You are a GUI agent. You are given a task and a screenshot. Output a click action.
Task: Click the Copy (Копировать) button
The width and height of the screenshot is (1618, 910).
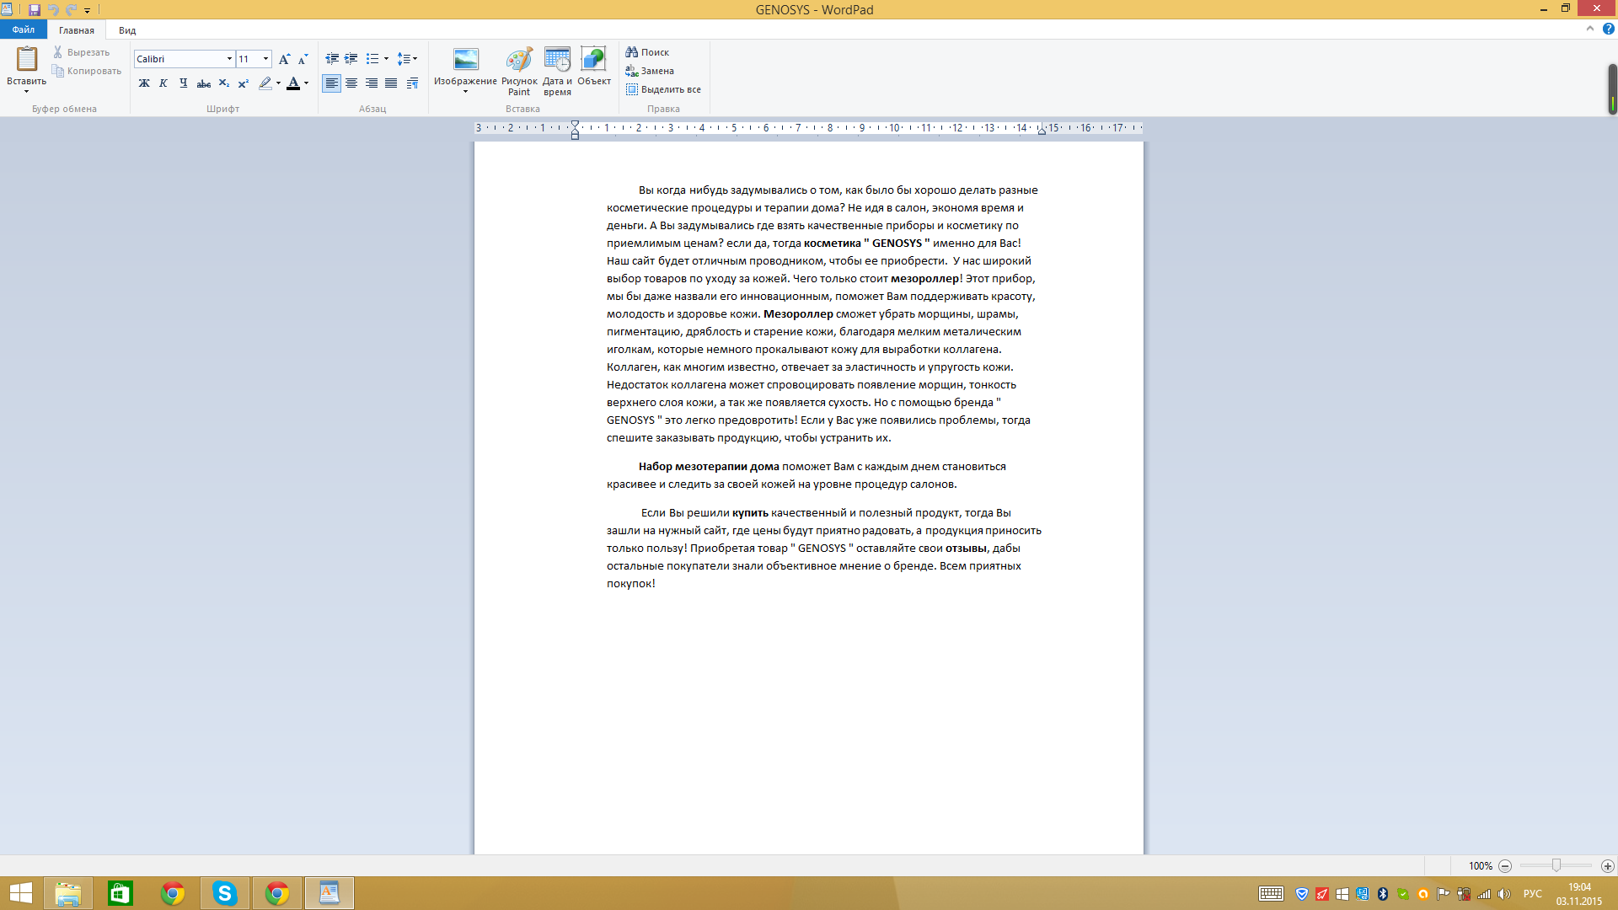coord(87,71)
